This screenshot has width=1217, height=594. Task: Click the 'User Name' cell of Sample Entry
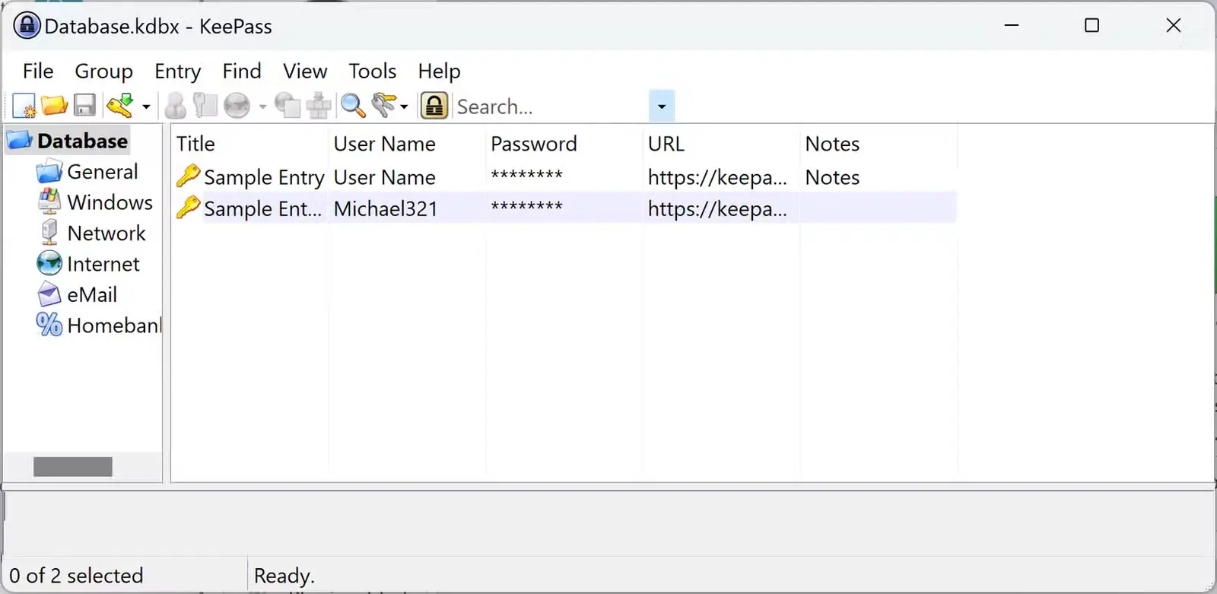(x=385, y=177)
